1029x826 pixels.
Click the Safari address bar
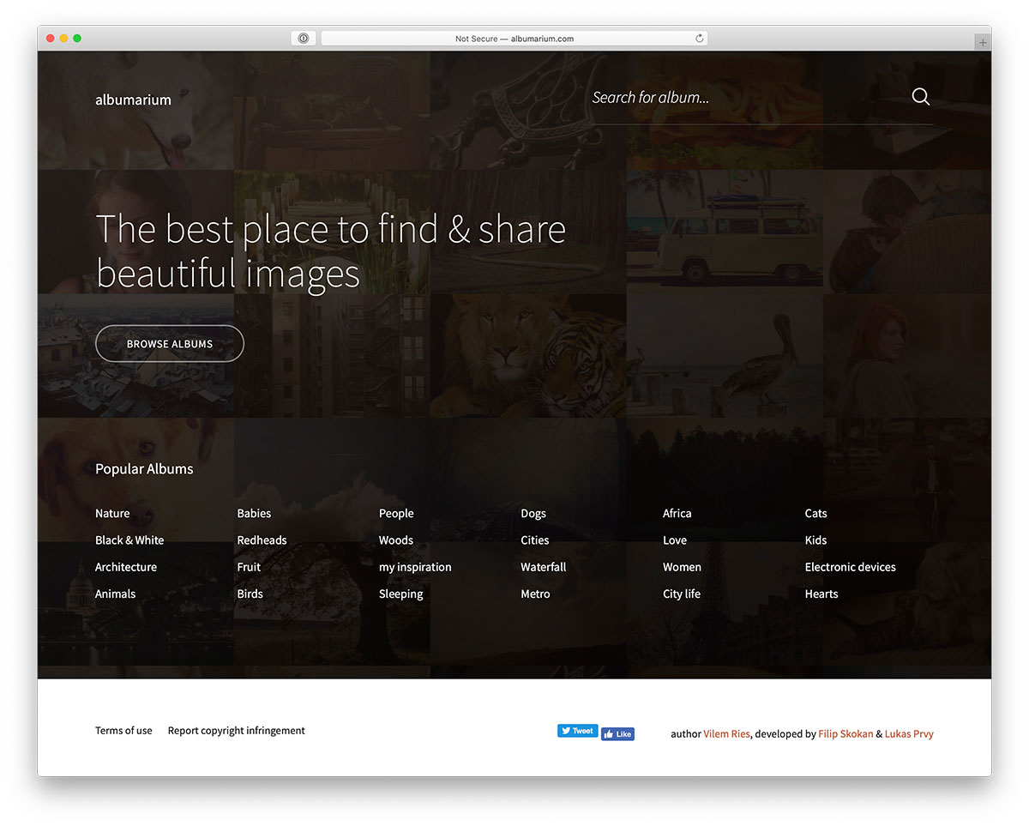(x=514, y=39)
